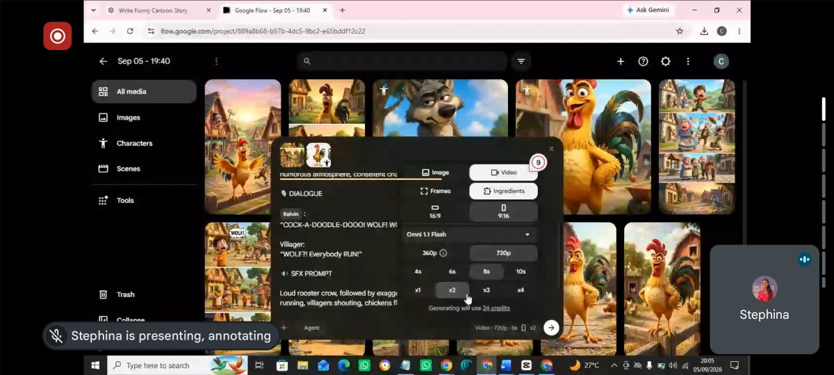Open Flow settings gear icon
Viewport: 834px width, 375px height.
pyautogui.click(x=665, y=61)
